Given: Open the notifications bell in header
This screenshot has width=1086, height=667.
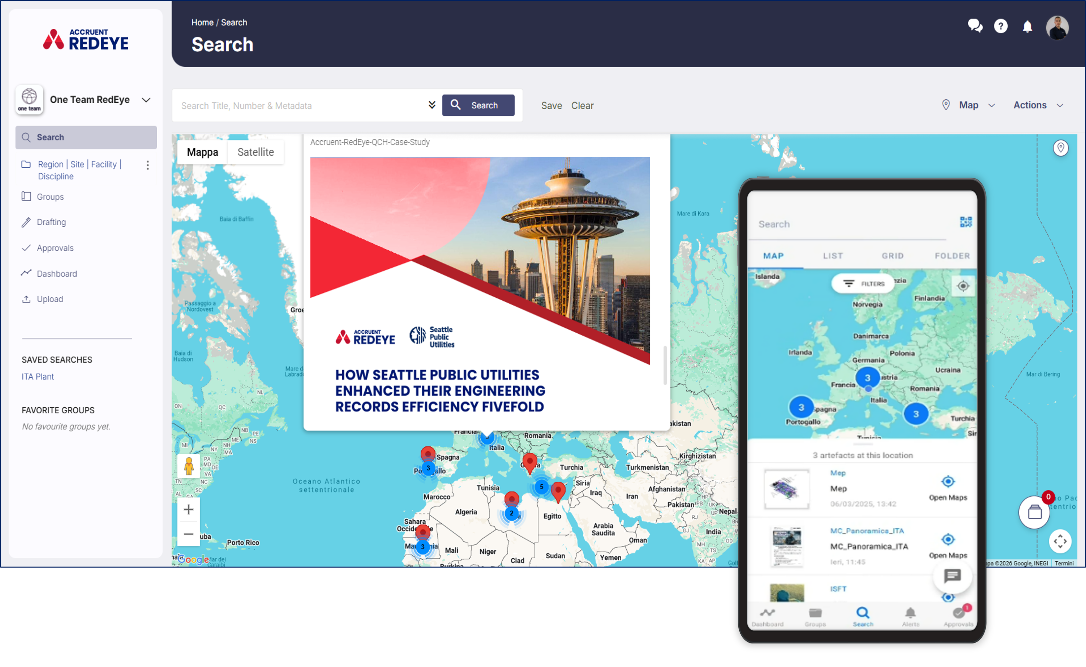Looking at the screenshot, I should point(1027,26).
